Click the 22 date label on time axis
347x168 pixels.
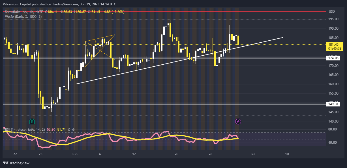[15, 154]
